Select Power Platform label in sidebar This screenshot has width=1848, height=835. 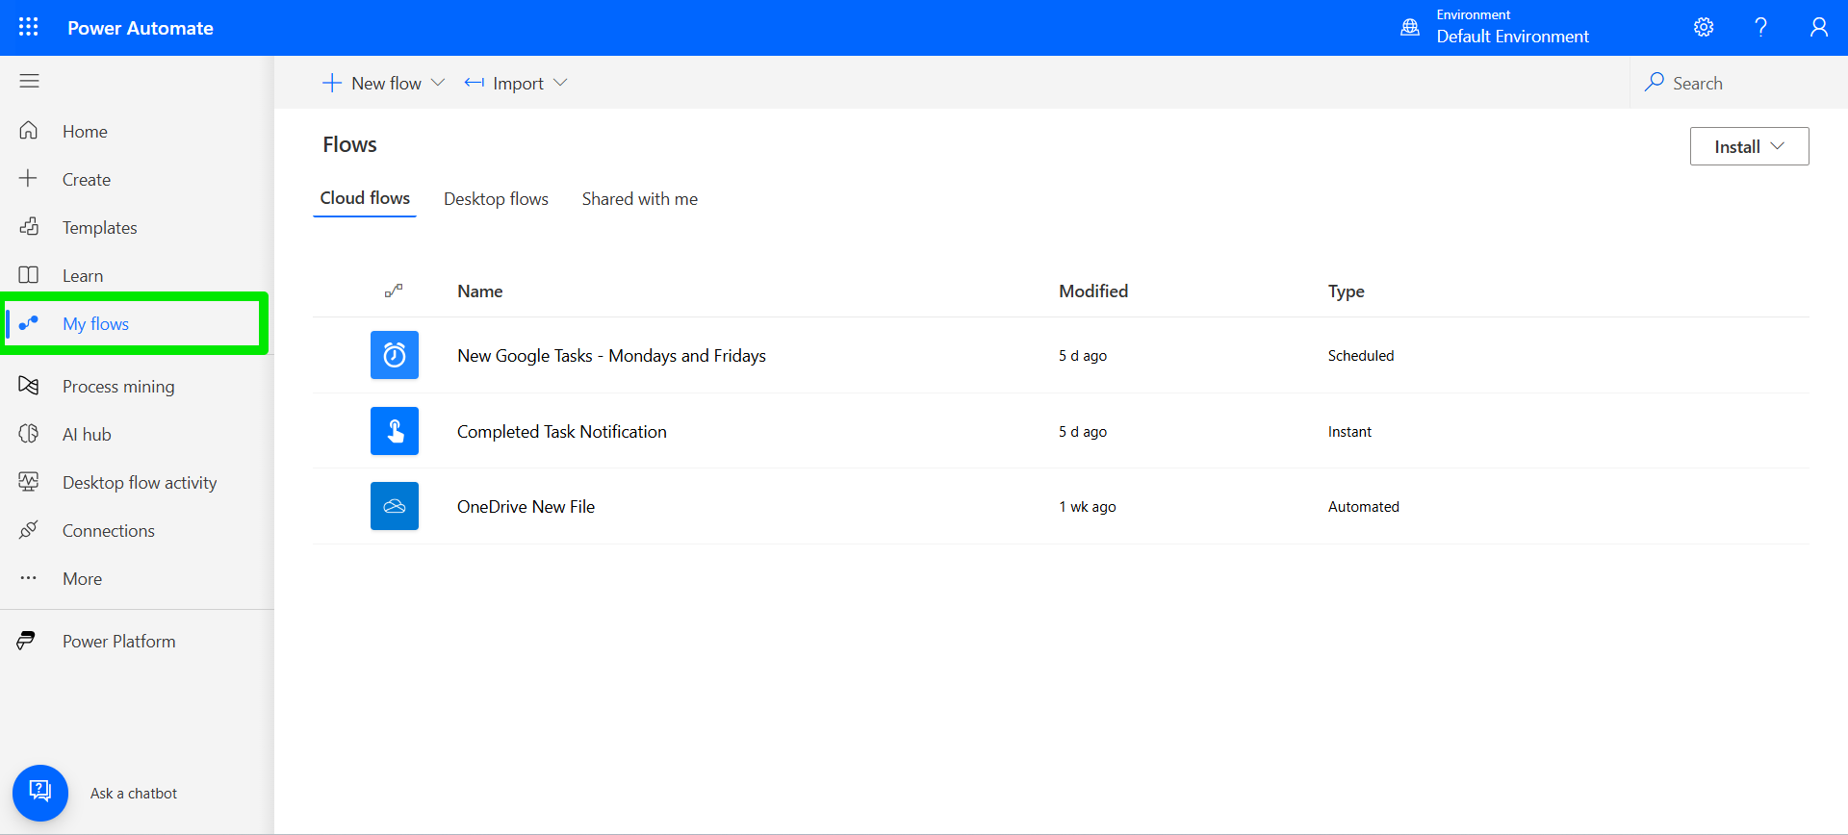point(119,642)
